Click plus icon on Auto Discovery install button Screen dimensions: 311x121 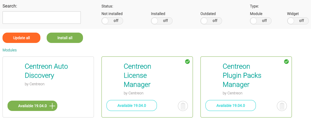[52, 106]
